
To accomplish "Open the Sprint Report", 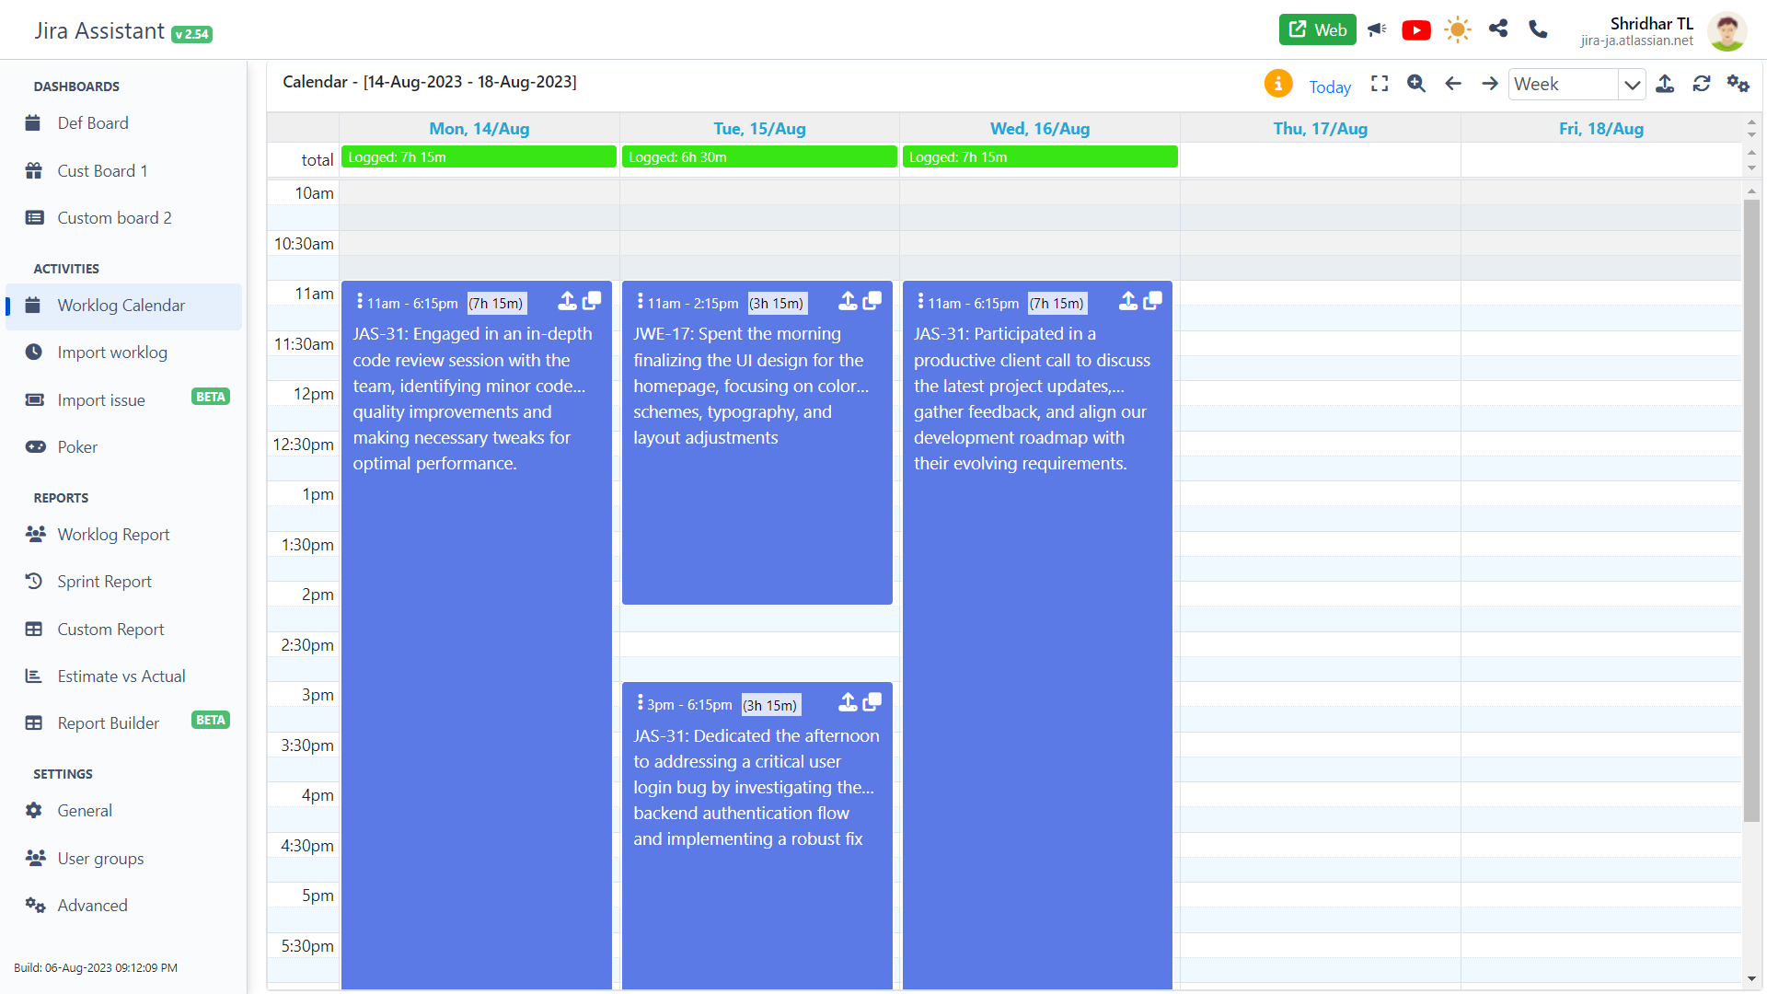I will (x=104, y=581).
